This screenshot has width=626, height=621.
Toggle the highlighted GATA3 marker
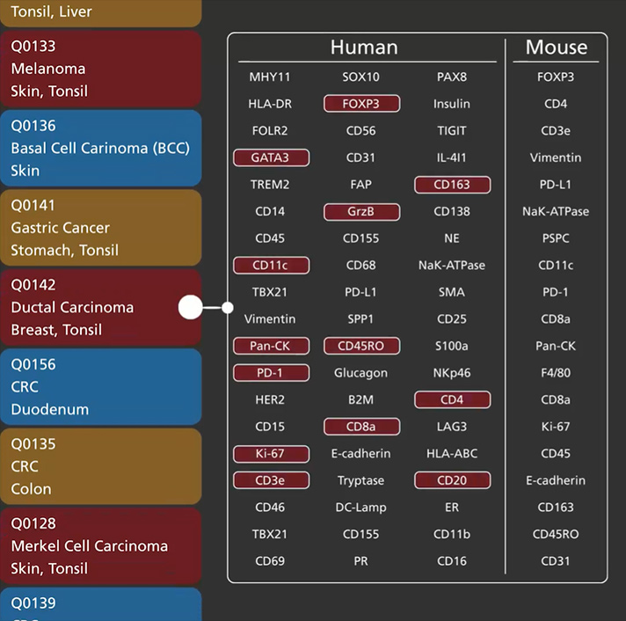coord(270,157)
